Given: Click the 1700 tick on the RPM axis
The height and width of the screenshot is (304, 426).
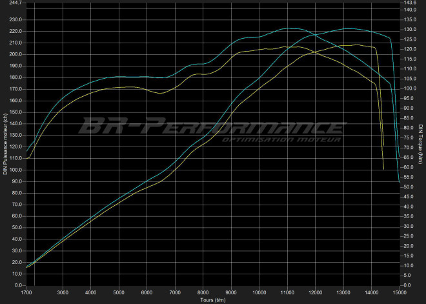Looking at the screenshot, I should tap(26, 292).
